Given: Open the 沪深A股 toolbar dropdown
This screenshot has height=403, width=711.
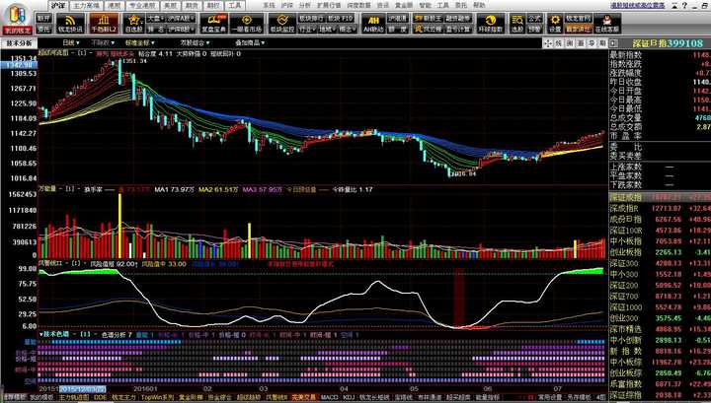Looking at the screenshot, I should (x=181, y=18).
